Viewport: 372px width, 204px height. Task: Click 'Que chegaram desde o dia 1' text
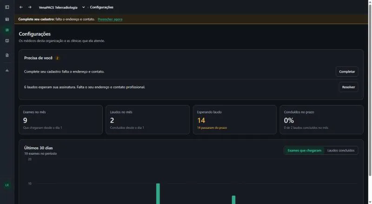(x=42, y=128)
